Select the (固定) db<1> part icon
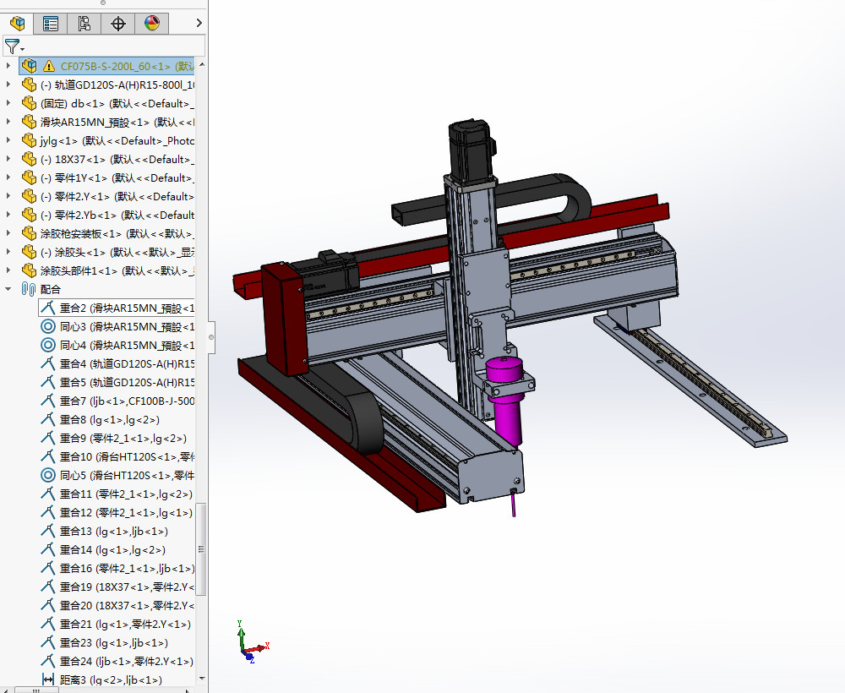 29,103
